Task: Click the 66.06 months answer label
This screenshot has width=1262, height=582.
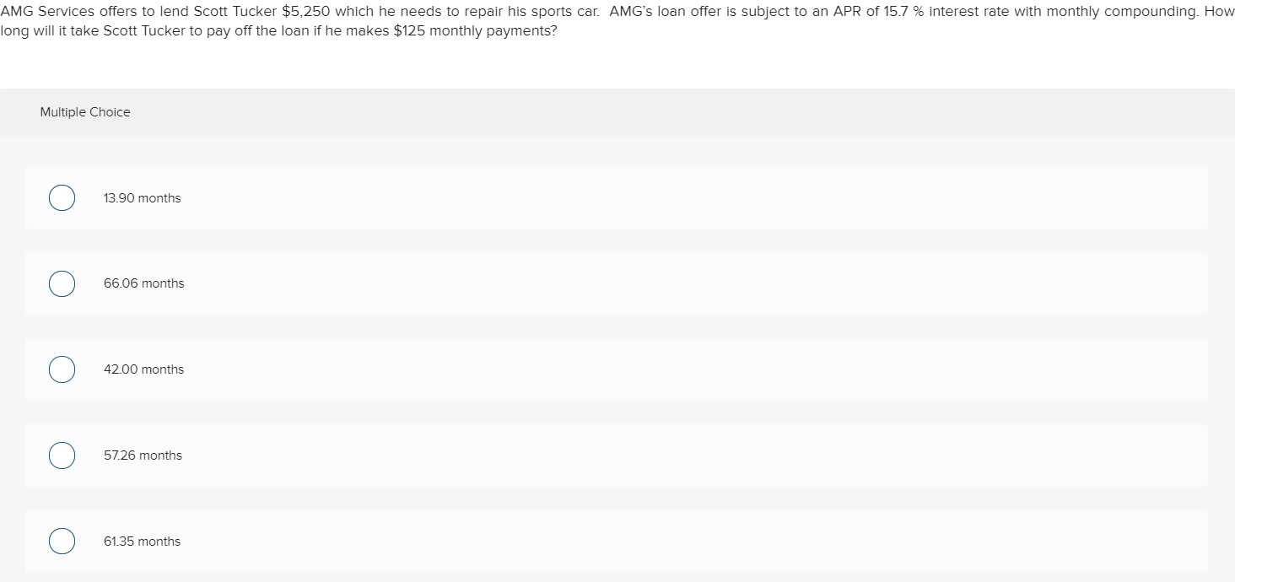Action: coord(143,283)
